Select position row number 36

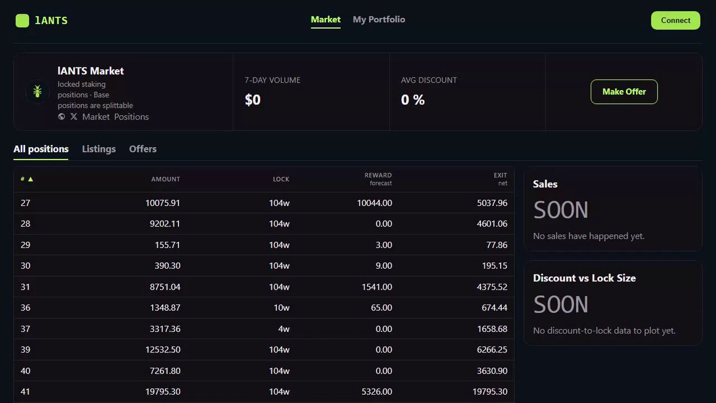coord(264,308)
